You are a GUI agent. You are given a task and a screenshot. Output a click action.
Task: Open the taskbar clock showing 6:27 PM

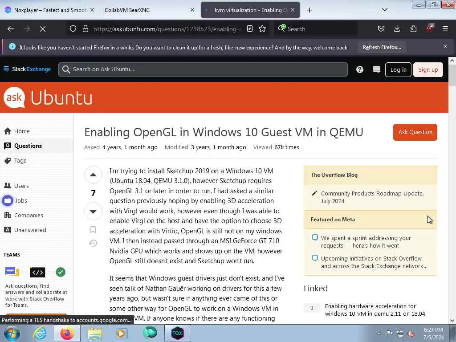[x=433, y=334]
